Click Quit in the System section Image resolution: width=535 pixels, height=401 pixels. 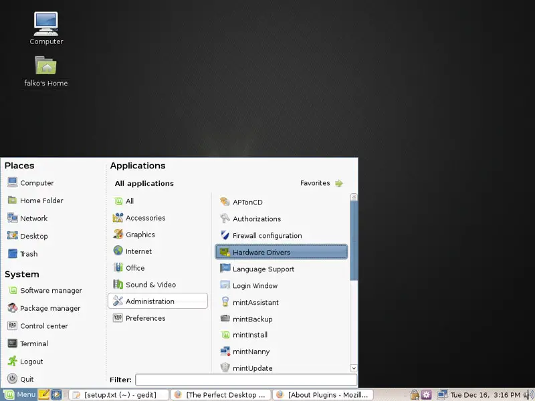(x=21, y=379)
